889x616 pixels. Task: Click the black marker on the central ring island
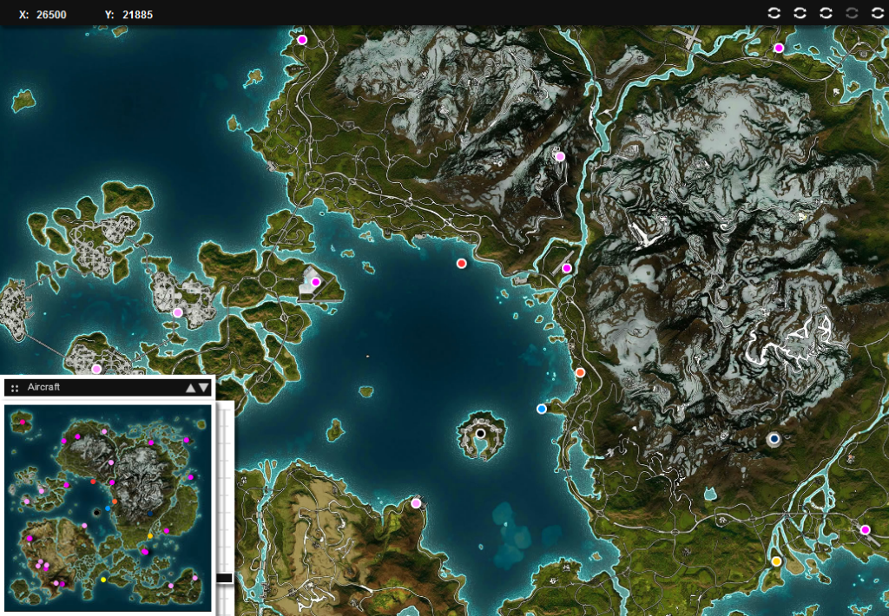coord(480,434)
